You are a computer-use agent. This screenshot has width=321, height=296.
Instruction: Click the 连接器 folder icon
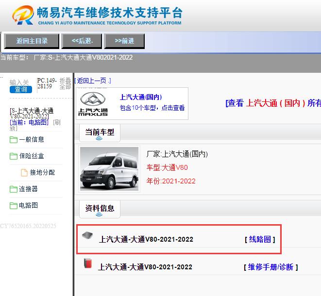click(14, 189)
